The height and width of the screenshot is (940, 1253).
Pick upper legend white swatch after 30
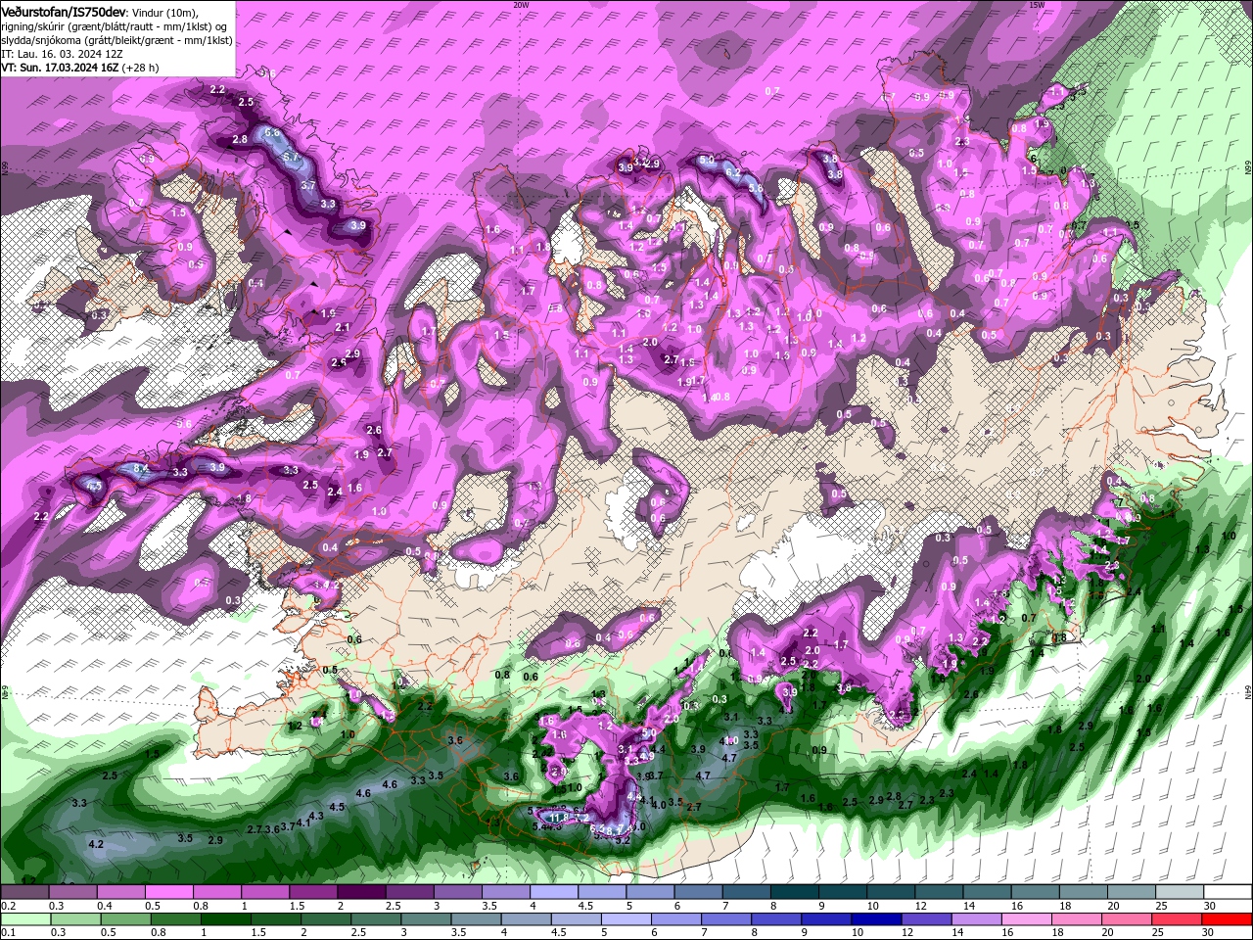(x=1228, y=891)
